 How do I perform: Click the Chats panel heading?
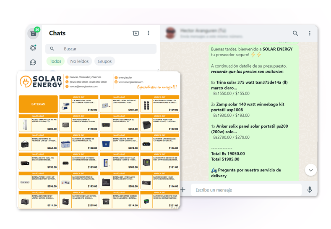57,33
